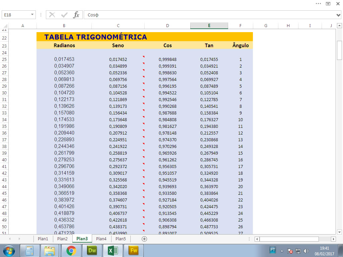Click the Insert Function fx icon
Viewport: 343px width, 257px height.
click(76, 15)
